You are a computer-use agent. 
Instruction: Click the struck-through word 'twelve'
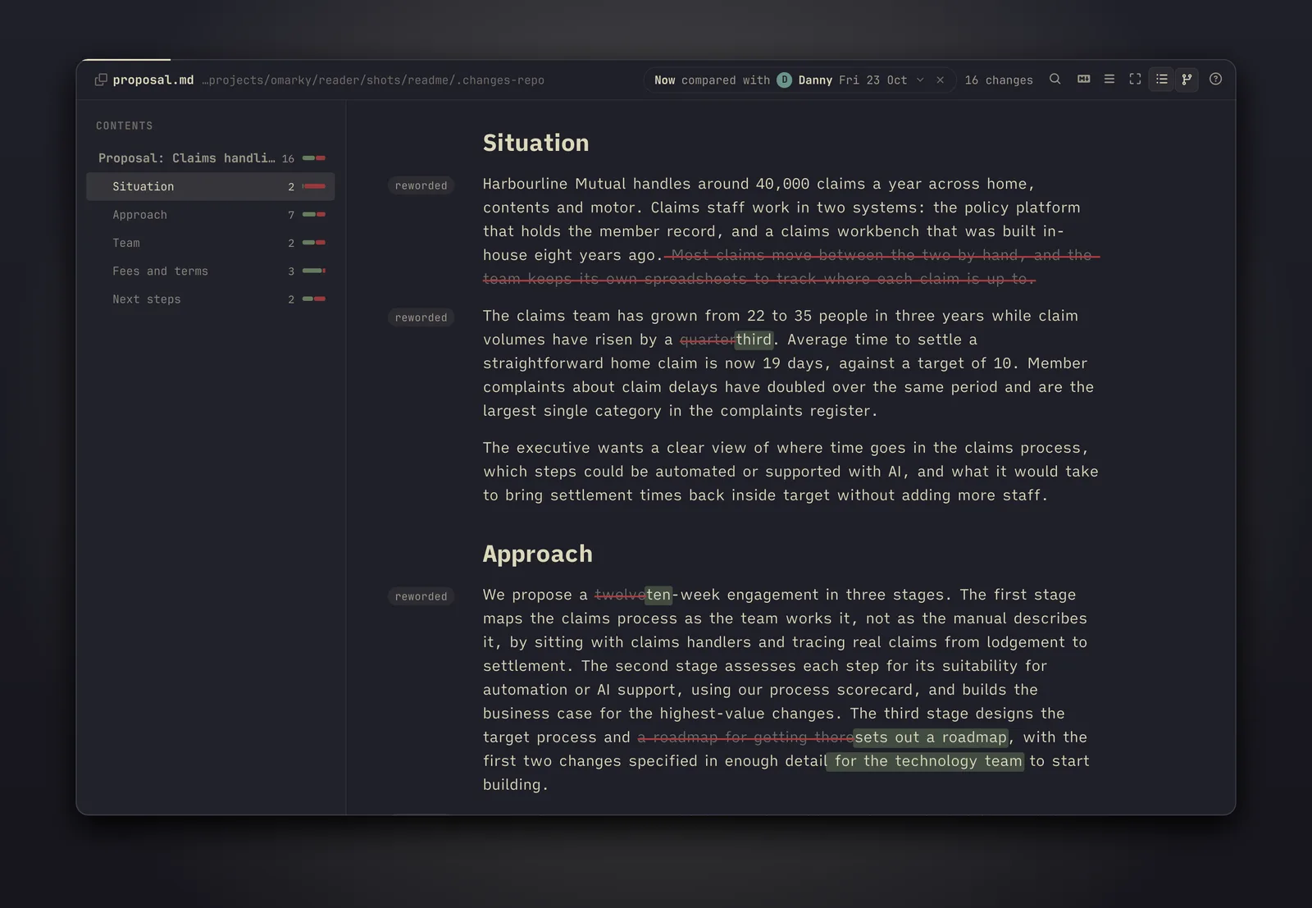(x=620, y=595)
